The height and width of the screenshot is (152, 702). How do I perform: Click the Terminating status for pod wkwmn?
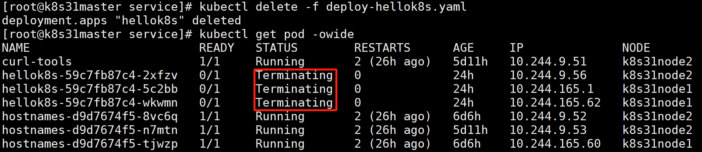pos(294,103)
